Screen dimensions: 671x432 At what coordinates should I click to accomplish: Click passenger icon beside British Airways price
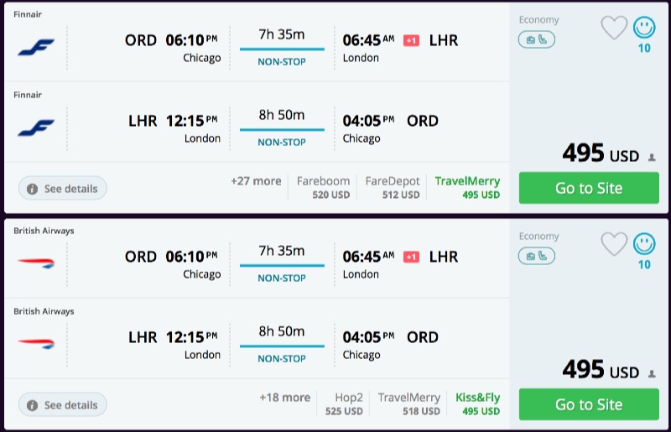pyautogui.click(x=652, y=373)
